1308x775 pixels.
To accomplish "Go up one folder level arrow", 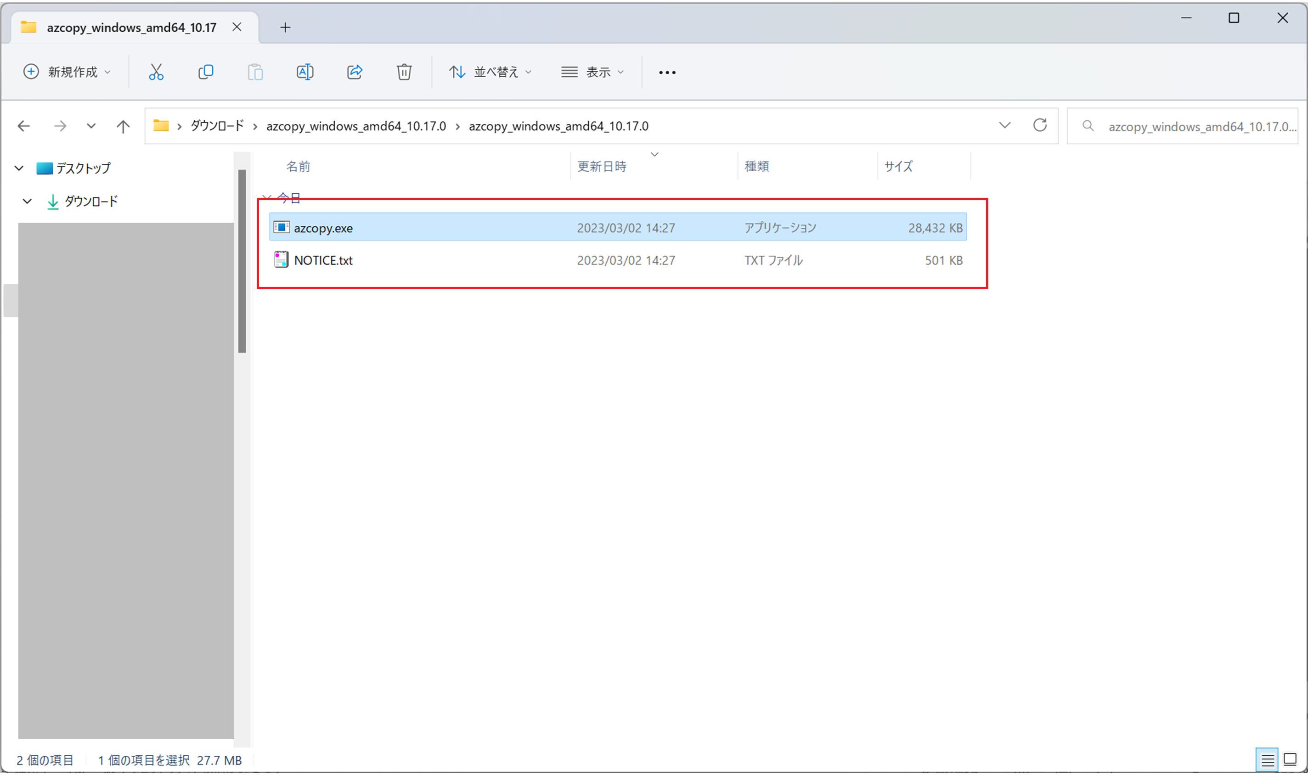I will pos(123,126).
